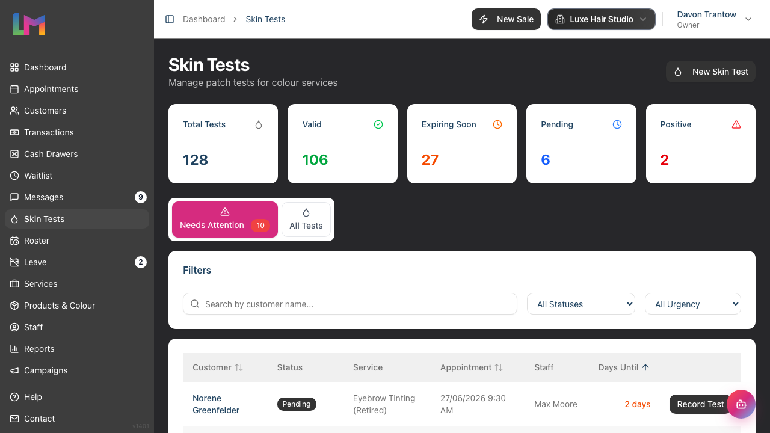Click the Waitlist clock icon
770x433 pixels.
click(14, 176)
